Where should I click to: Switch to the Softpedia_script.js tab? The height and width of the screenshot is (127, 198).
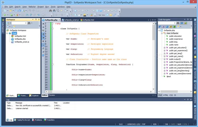(x=70, y=20)
